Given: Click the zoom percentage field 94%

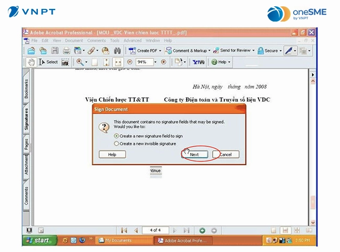Looking at the screenshot, I should [x=144, y=62].
